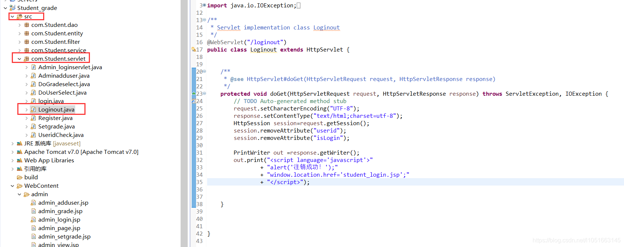Click the admin folder icon

click(x=27, y=194)
